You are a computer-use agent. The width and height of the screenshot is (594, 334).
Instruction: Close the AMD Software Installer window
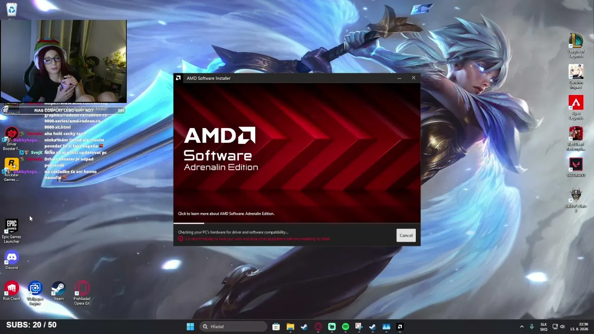pos(413,78)
